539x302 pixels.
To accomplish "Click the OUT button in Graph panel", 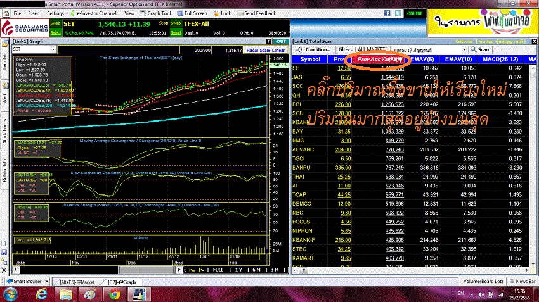I will [281, 41].
